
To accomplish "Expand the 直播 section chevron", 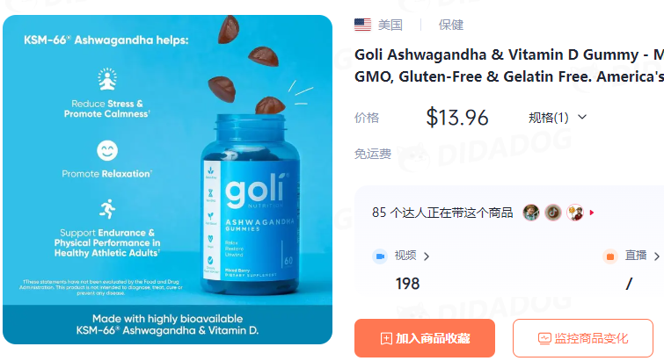I will (657, 256).
